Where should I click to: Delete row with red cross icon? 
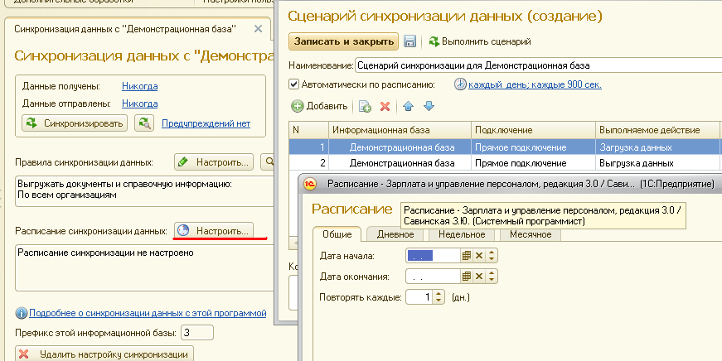pos(385,106)
